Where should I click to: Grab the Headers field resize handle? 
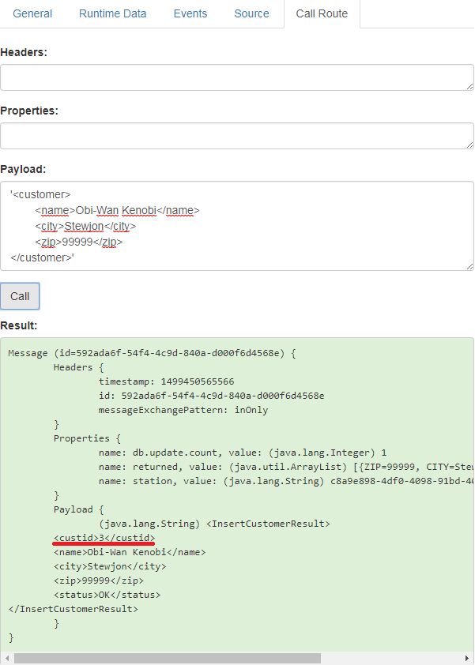[x=469, y=86]
